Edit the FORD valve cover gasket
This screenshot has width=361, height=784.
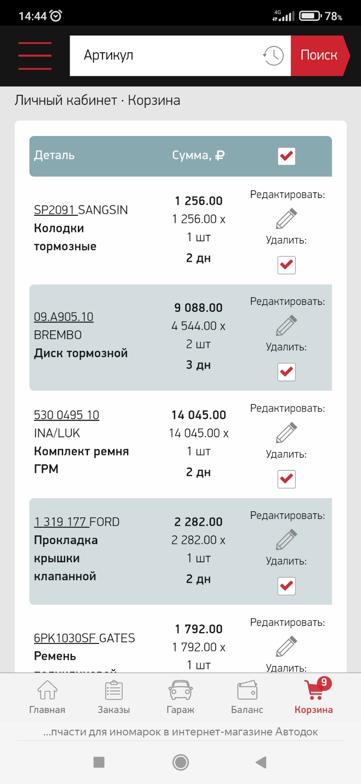pos(286,539)
